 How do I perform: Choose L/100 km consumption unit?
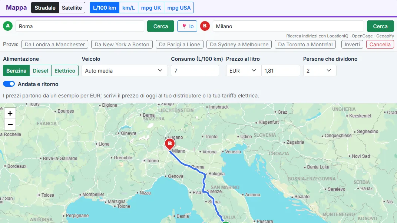[x=104, y=7]
